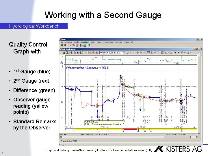Open the Hilfe menu

click(x=132, y=42)
